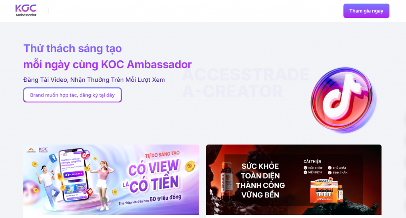406x218 pixels.
Task: Click the phone mockup on purple banner
Action: 74,175
